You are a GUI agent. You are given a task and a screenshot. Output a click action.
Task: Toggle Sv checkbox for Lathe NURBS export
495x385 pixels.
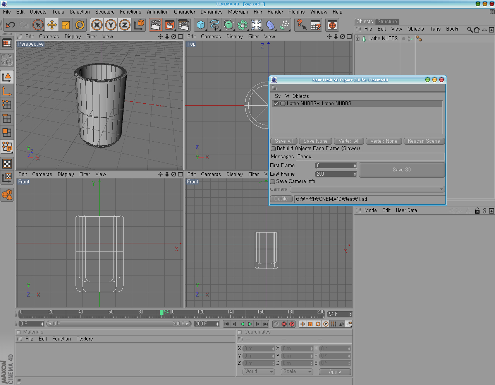[276, 104]
